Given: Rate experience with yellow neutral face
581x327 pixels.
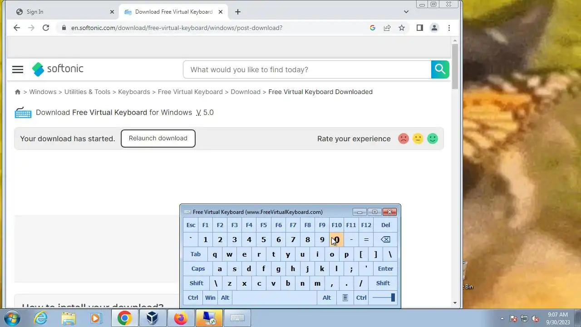Looking at the screenshot, I should (x=418, y=139).
